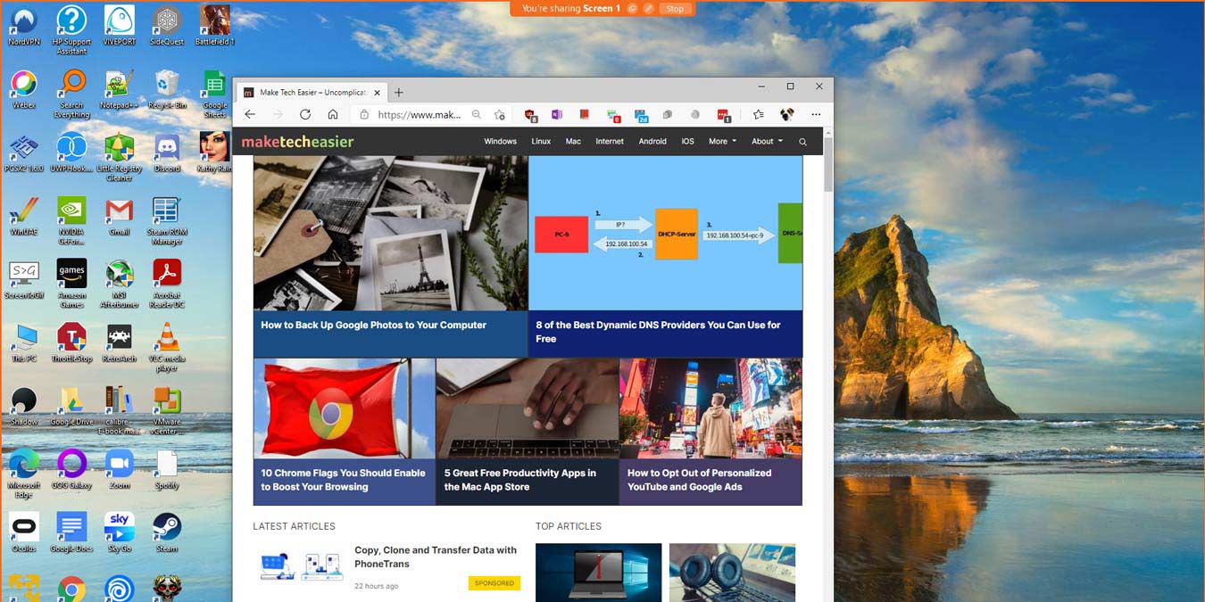The width and height of the screenshot is (1205, 602).
Task: Click the PhoneTrans article thumbnail
Action: coord(302,567)
